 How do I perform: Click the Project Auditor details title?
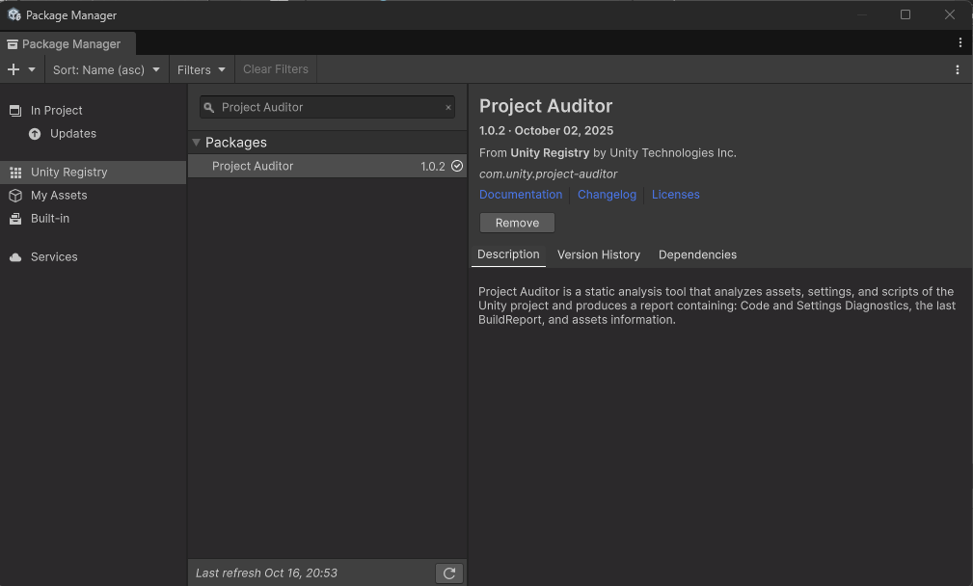[546, 106]
